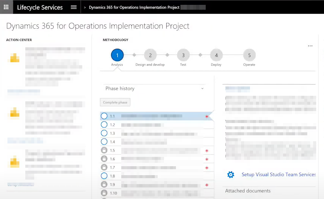Image resolution: width=324 pixels, height=199 pixels.
Task: Click the Phase history chevron arrow
Action: pyautogui.click(x=202, y=89)
